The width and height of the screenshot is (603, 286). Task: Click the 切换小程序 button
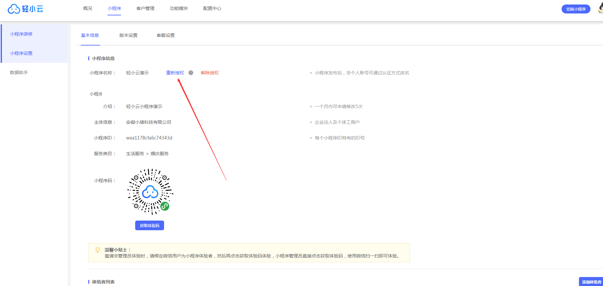[576, 9]
